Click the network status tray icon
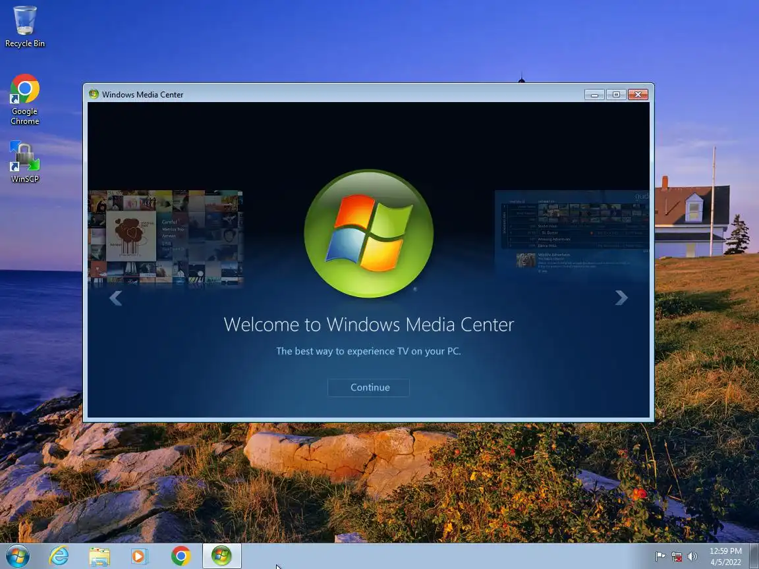This screenshot has width=759, height=569. (676, 556)
